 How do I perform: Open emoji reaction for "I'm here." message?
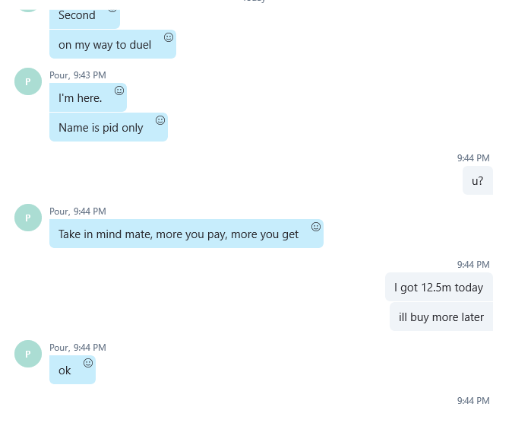click(x=119, y=91)
